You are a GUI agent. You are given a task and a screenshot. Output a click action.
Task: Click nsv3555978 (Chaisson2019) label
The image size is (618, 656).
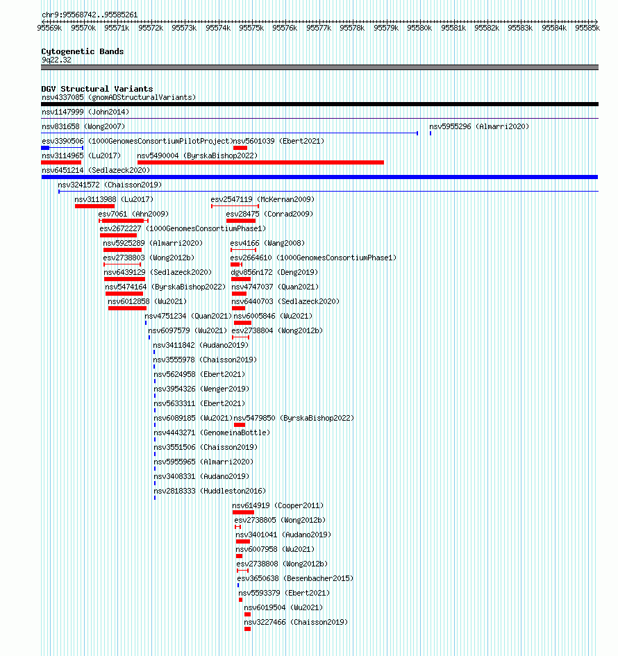pyautogui.click(x=205, y=360)
